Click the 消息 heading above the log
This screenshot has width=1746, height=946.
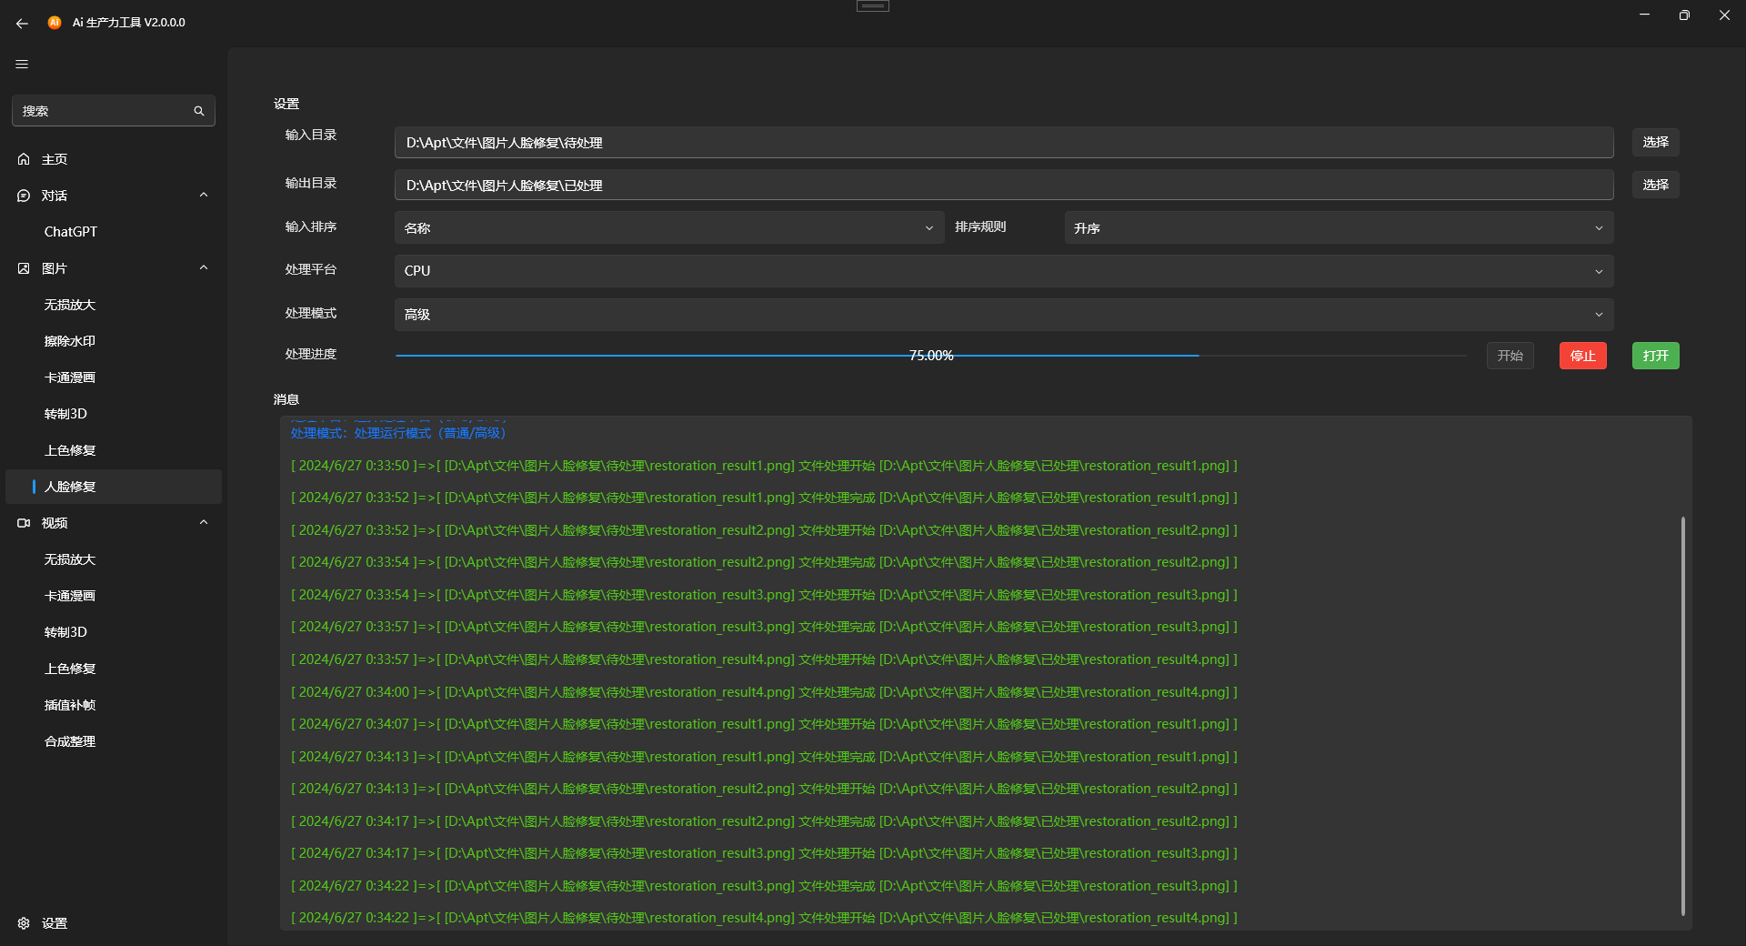286,399
